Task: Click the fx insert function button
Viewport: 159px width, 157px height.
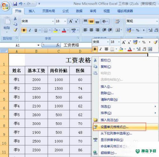Action: pos(58,45)
